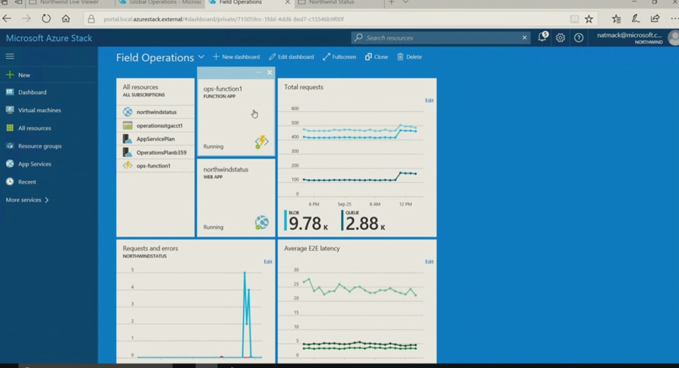Open the notifications bell
Screen dimensions: 679x368
542,37
